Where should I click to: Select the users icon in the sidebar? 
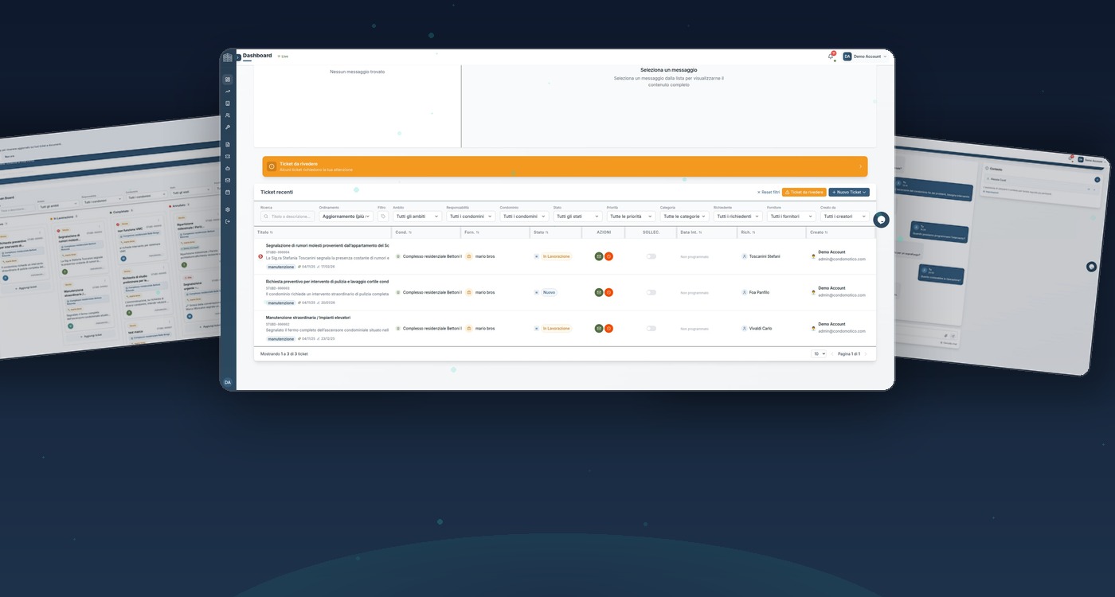(227, 115)
